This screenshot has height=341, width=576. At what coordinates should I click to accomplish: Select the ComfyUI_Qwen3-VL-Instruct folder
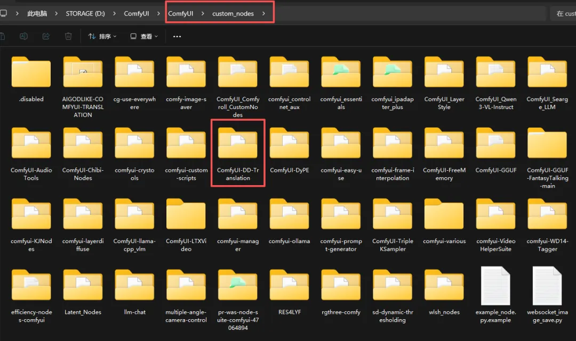(496, 72)
